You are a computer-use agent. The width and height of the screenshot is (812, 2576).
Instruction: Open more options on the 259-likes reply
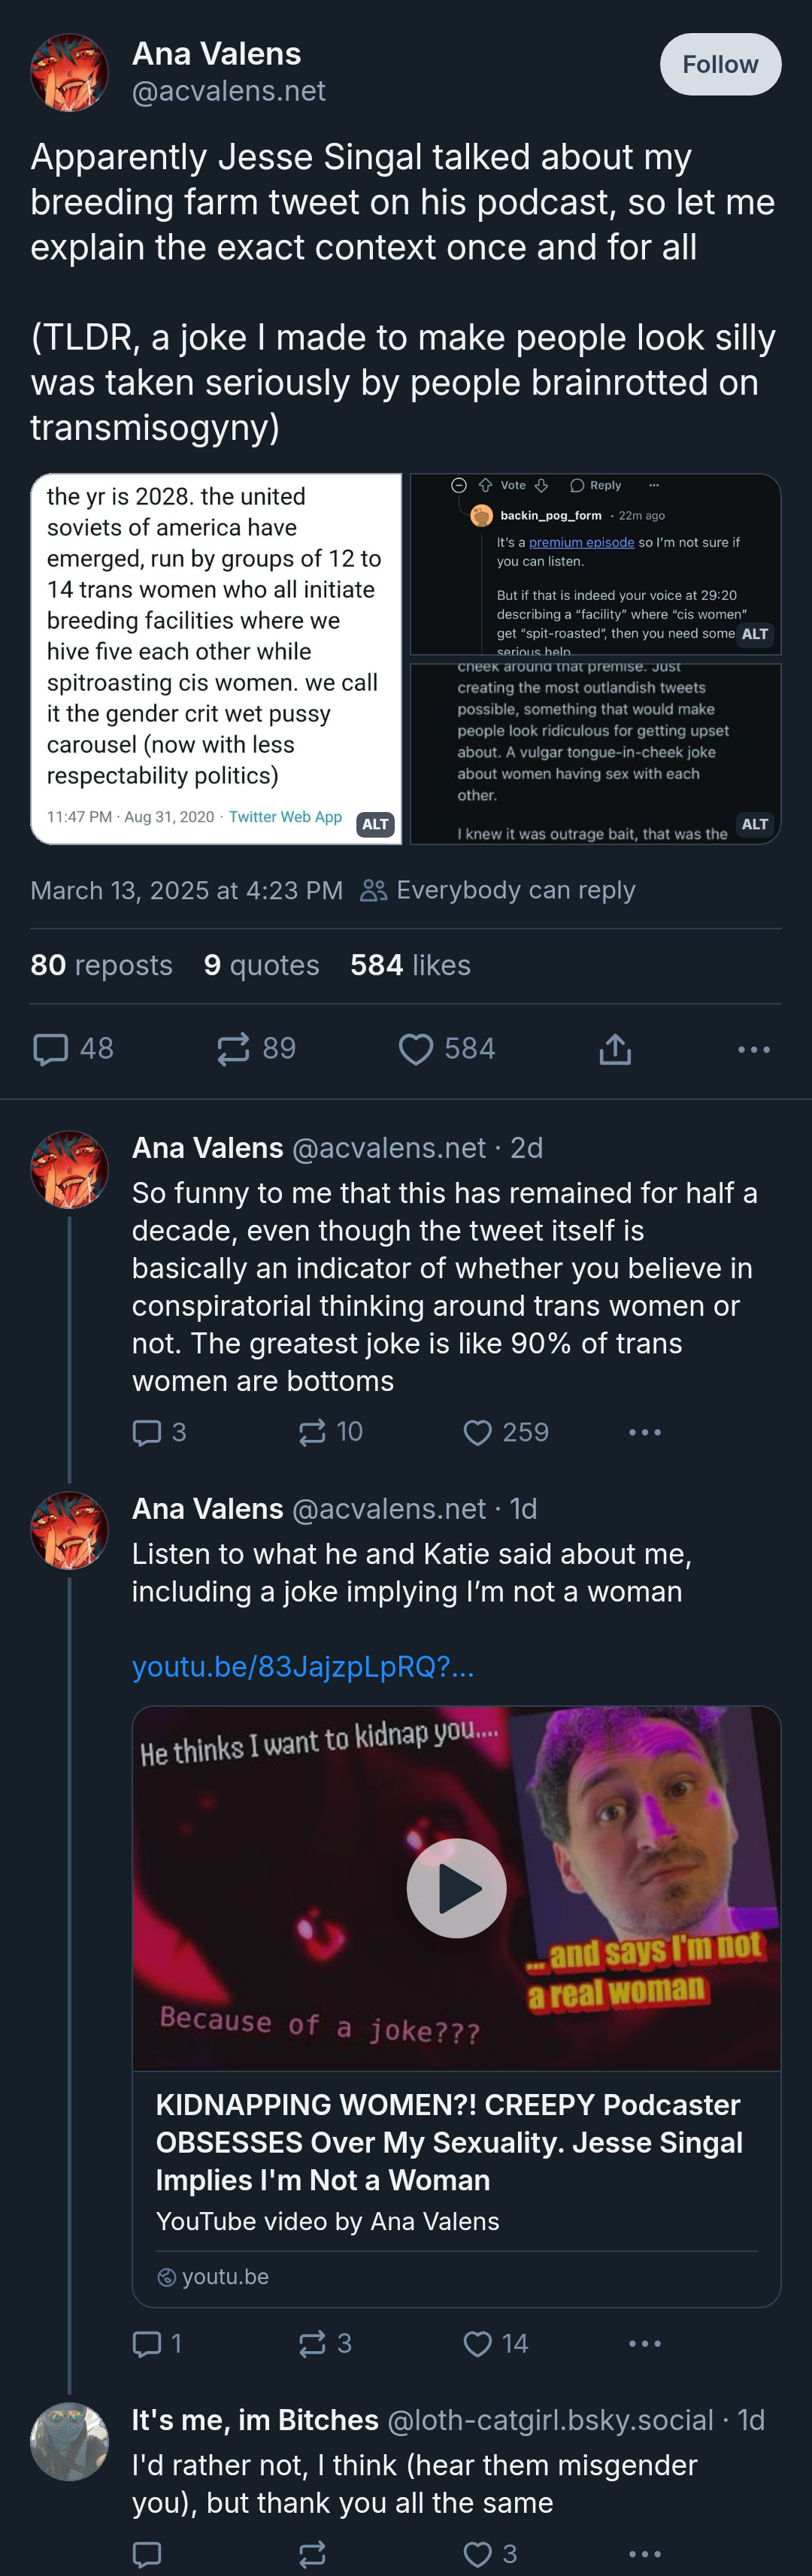[x=644, y=1433]
